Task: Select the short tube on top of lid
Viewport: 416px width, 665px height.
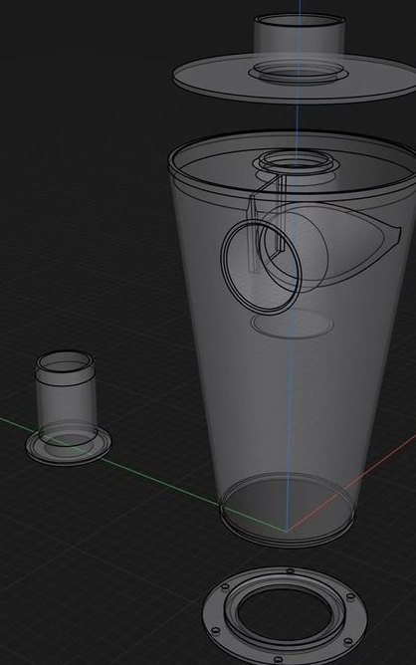Action: tap(300, 33)
